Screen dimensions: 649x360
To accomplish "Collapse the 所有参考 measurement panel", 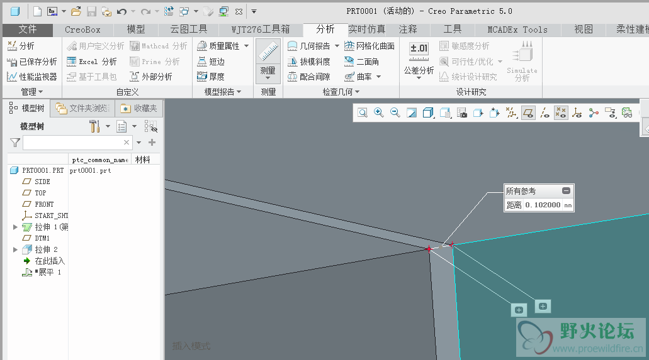I will (x=566, y=191).
